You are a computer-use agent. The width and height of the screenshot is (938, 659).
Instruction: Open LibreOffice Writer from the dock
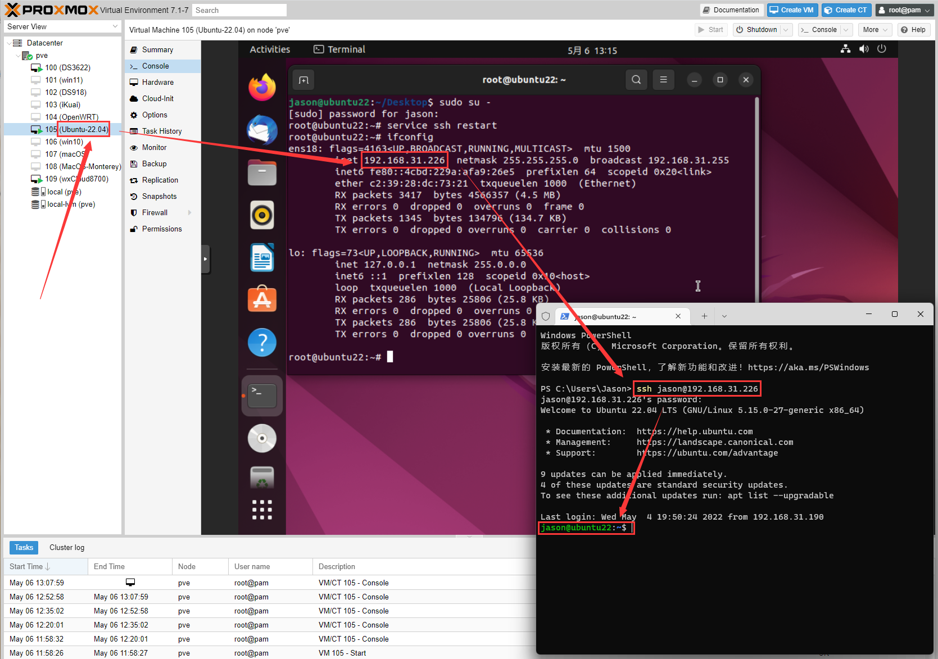262,258
